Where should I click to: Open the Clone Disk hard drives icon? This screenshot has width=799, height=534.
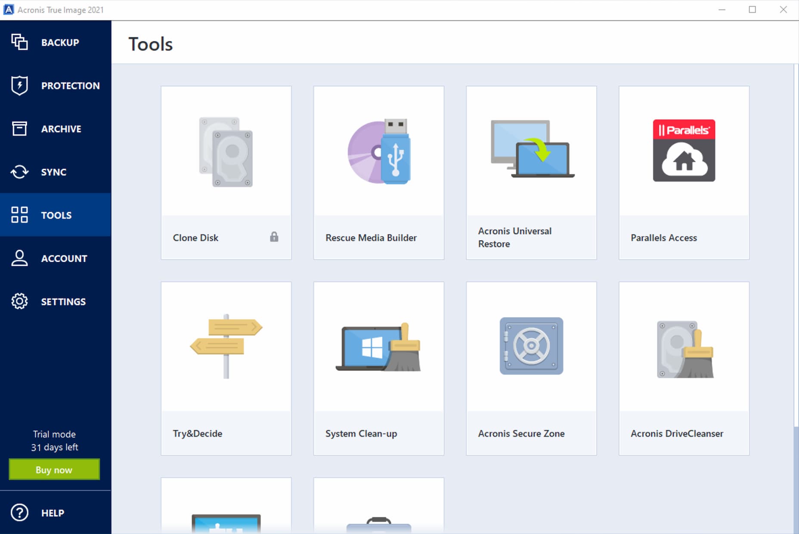(226, 152)
